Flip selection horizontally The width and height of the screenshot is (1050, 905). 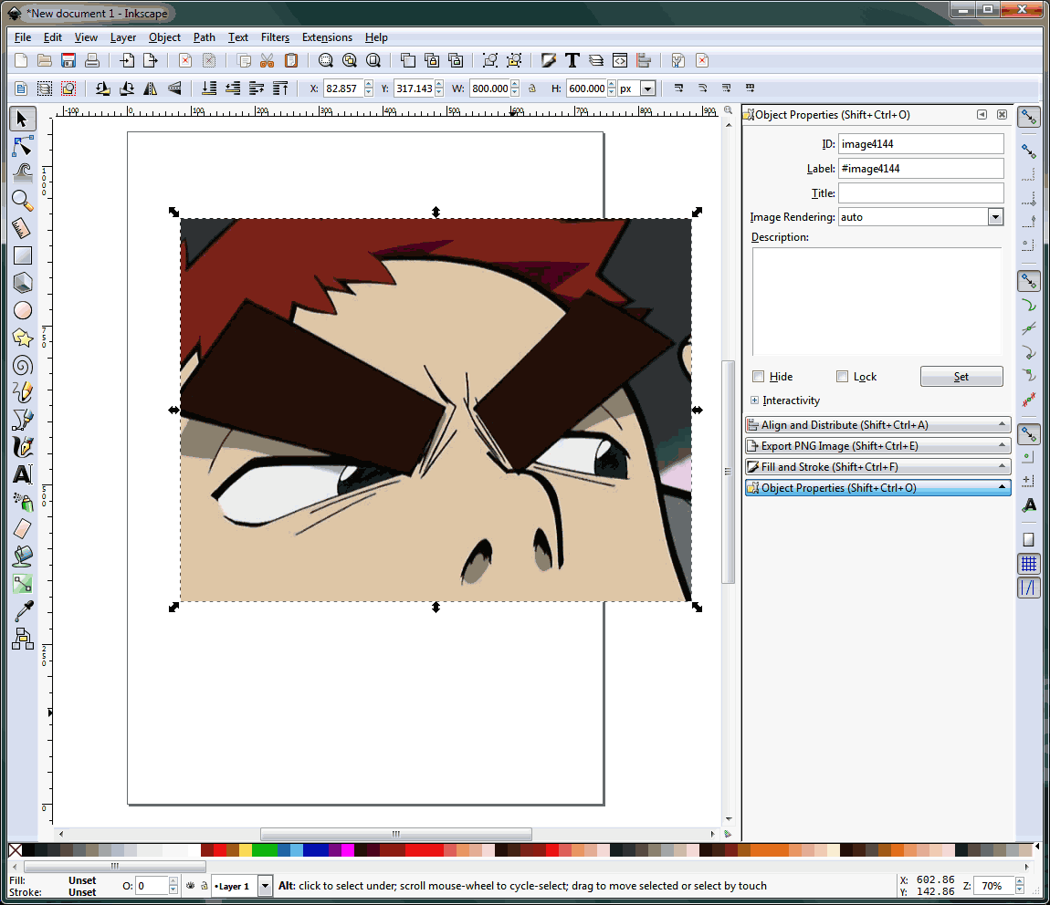pyautogui.click(x=151, y=88)
